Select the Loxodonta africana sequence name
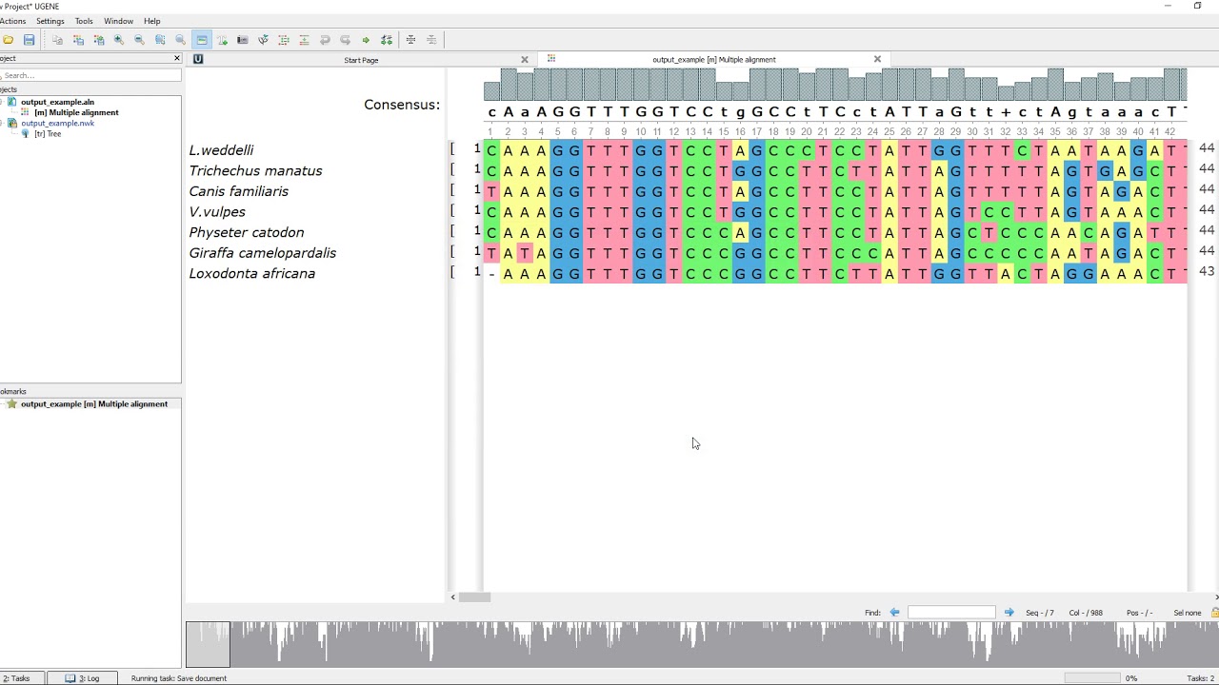 251,274
